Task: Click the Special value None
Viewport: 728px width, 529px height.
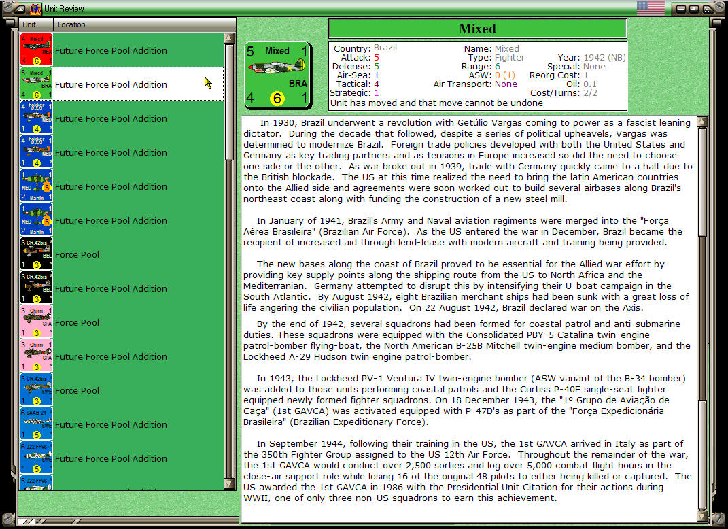Action: point(594,67)
